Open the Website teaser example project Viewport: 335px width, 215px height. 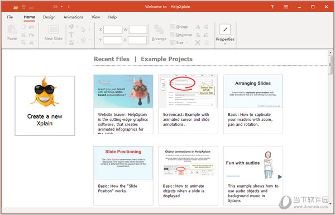pyautogui.click(x=123, y=104)
